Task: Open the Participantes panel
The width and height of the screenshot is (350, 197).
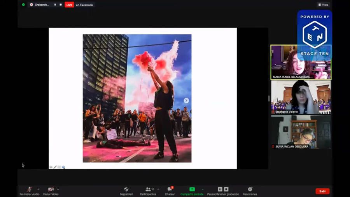Action: tap(148, 189)
